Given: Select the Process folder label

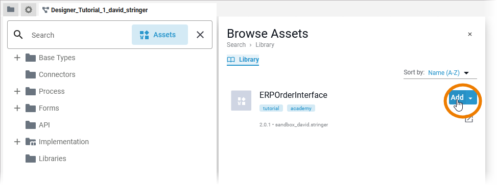Looking at the screenshot, I should click(x=52, y=91).
